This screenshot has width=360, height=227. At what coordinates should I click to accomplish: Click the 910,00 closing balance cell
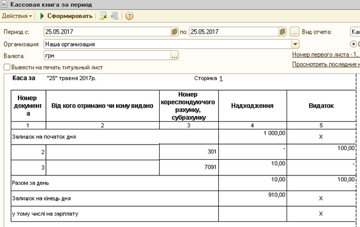tap(252, 198)
